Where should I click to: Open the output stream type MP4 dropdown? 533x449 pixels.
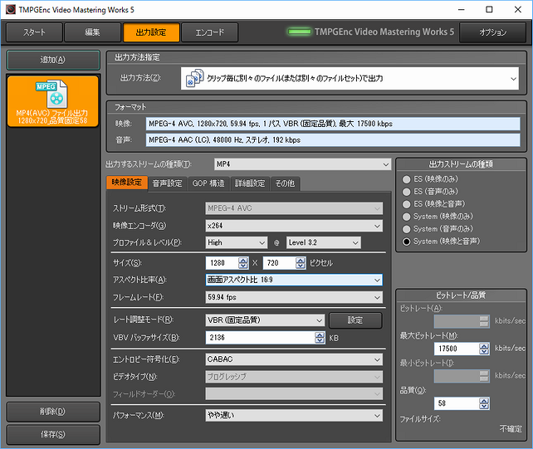[x=302, y=164]
